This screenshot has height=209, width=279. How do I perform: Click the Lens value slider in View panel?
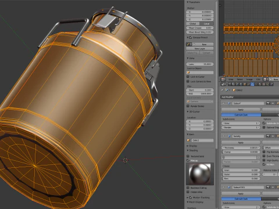[200, 64]
